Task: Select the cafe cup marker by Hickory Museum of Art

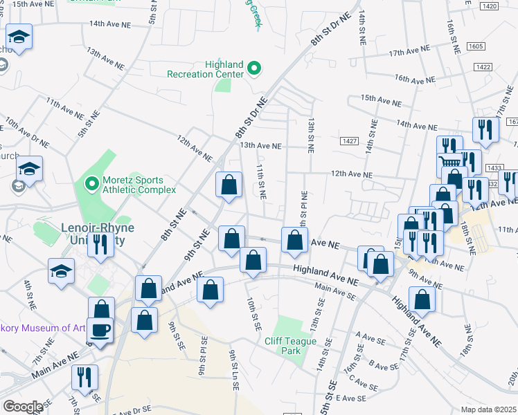Action: coord(100,331)
